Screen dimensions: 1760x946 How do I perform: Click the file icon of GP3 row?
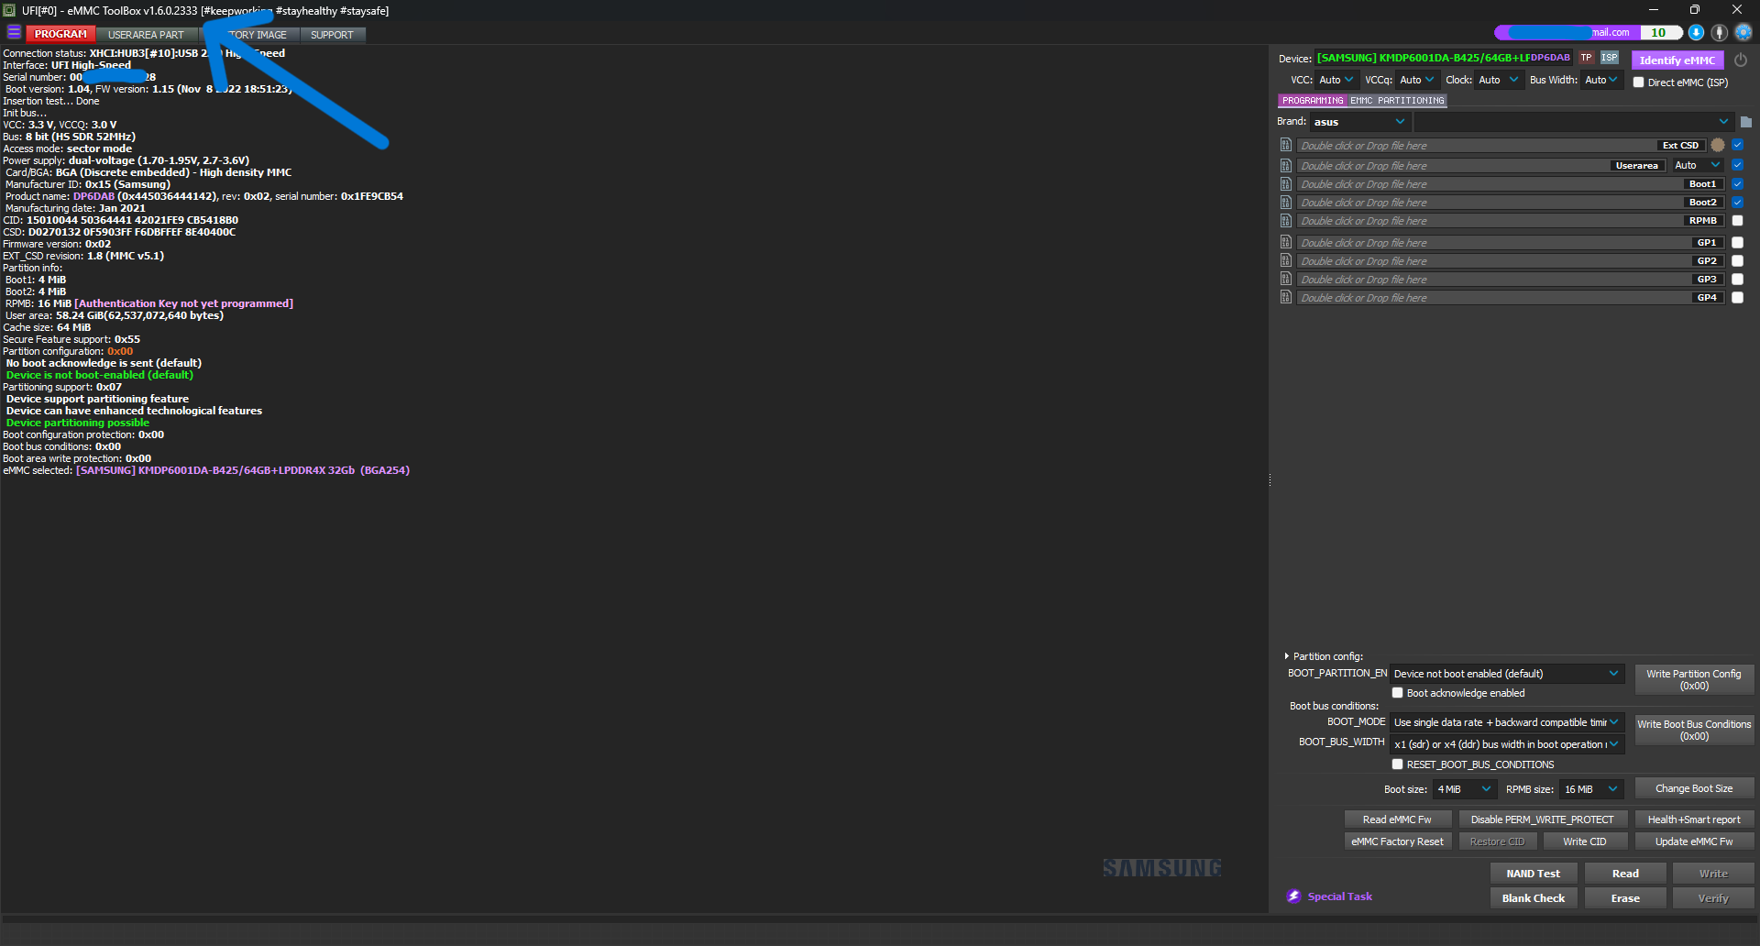pyautogui.click(x=1286, y=279)
